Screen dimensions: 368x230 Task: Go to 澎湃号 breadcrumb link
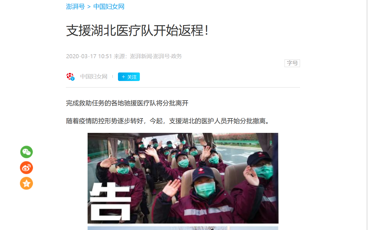coord(75,7)
